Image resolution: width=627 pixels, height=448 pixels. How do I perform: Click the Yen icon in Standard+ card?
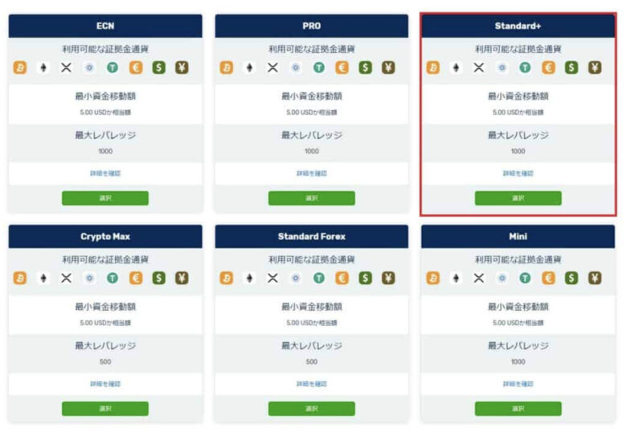coord(595,67)
